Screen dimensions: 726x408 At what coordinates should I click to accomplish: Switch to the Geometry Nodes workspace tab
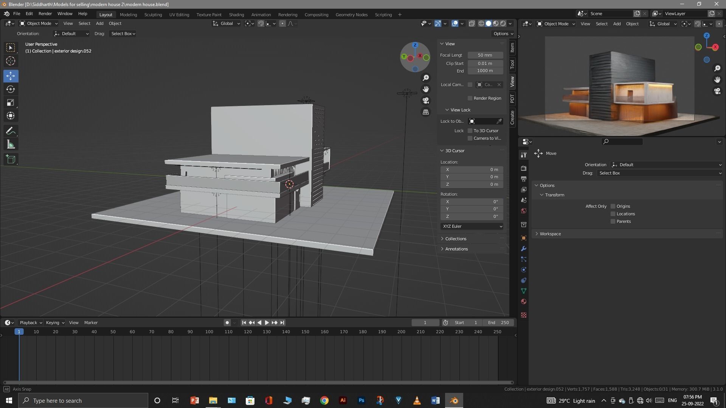(x=351, y=15)
